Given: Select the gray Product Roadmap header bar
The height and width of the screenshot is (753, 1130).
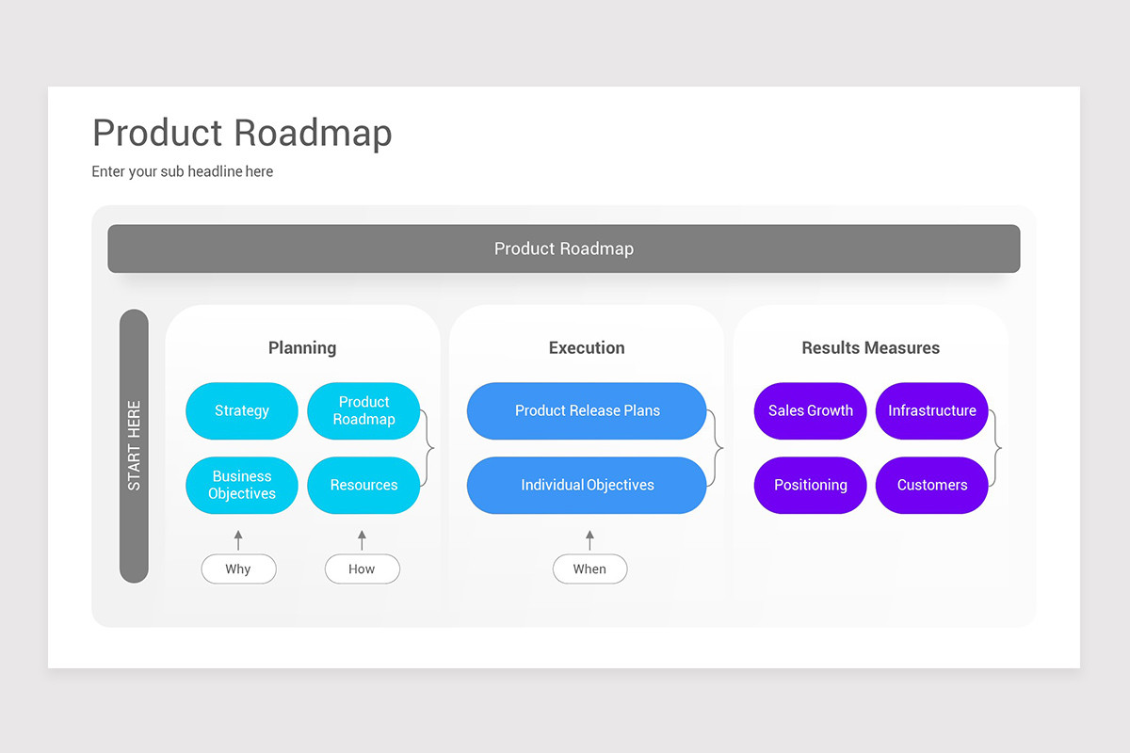Looking at the screenshot, I should (x=564, y=248).
